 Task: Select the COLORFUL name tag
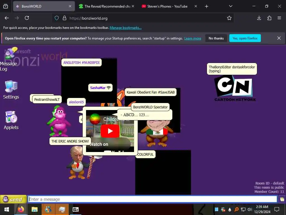pos(145,154)
